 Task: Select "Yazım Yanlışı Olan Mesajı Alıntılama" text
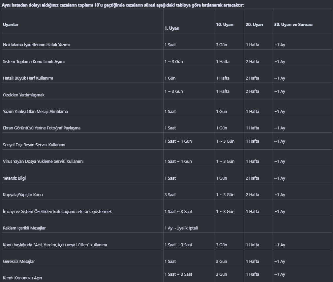(35, 112)
